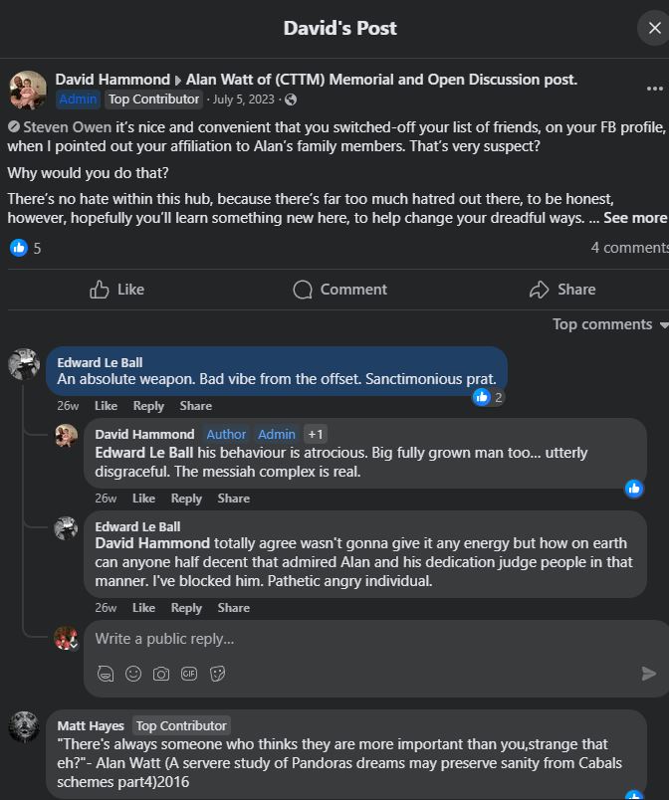This screenshot has width=669, height=800.
Task: Open the Top comments sort dropdown
Action: (610, 324)
